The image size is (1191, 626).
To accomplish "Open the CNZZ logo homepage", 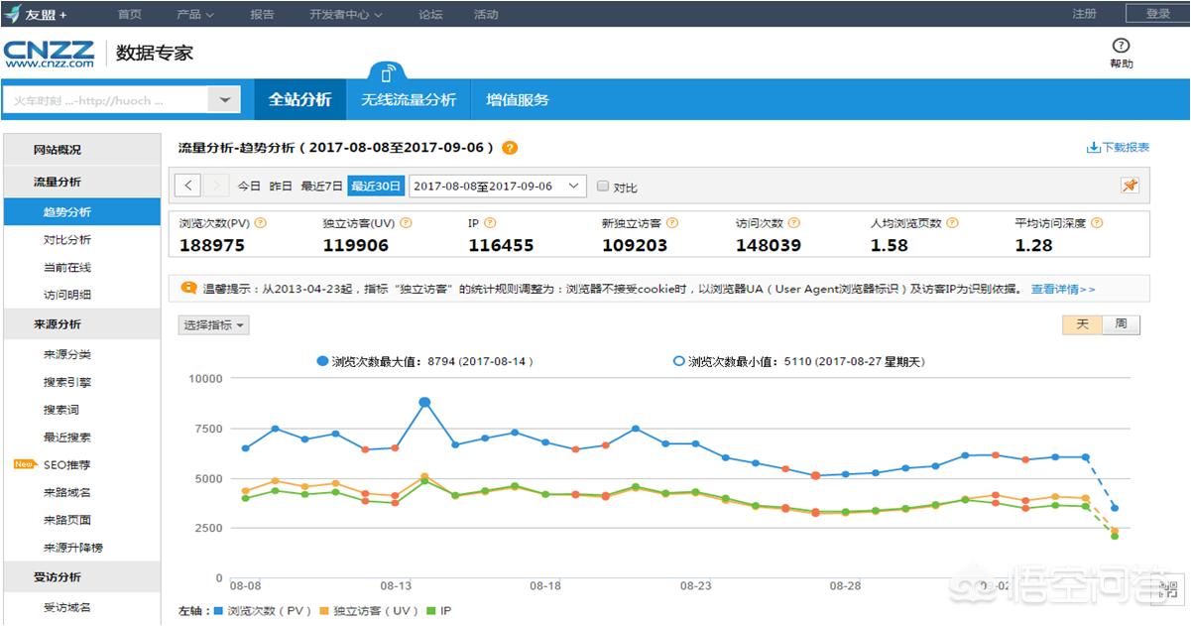I will (49, 54).
